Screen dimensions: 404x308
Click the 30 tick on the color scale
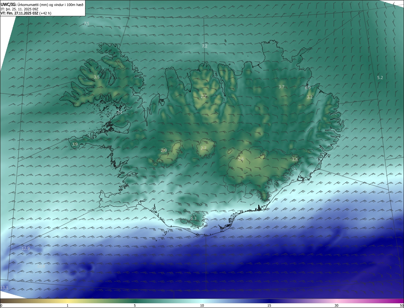(336, 305)
